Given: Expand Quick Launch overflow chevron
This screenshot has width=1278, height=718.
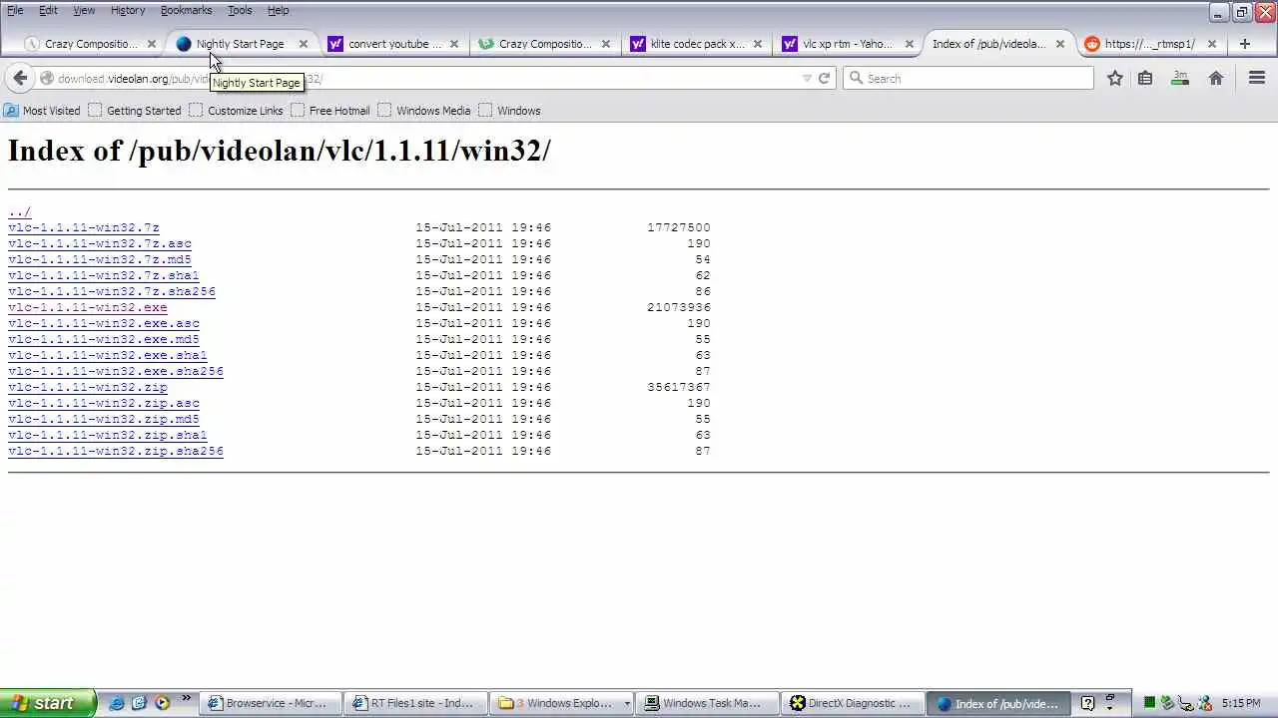Looking at the screenshot, I should coord(186,699).
